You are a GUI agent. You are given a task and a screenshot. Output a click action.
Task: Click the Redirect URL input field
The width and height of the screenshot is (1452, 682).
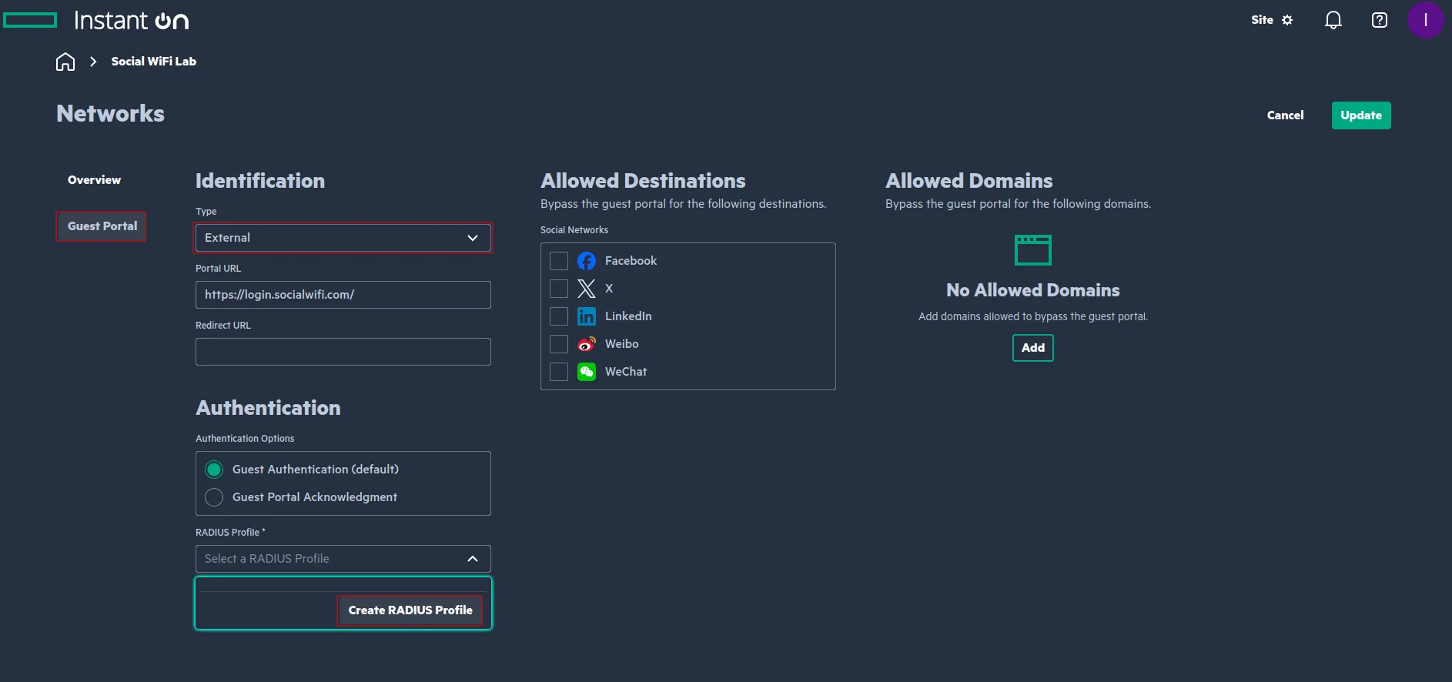pos(343,352)
